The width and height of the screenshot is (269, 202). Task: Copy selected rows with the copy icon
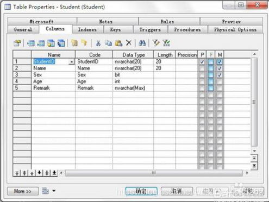[x=108, y=43]
